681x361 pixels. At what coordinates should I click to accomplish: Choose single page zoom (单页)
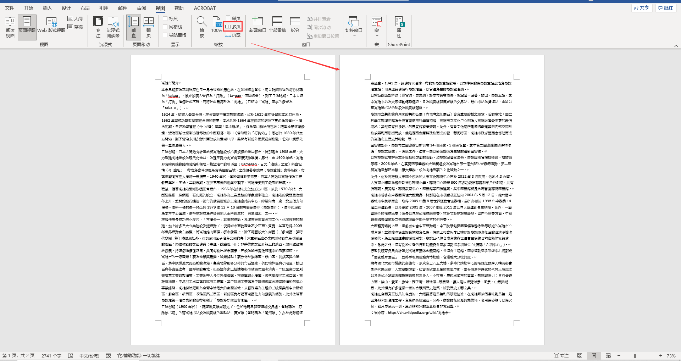(233, 18)
